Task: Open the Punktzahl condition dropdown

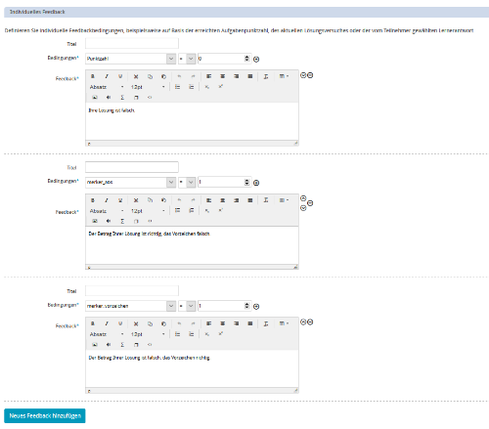Action: (x=131, y=59)
